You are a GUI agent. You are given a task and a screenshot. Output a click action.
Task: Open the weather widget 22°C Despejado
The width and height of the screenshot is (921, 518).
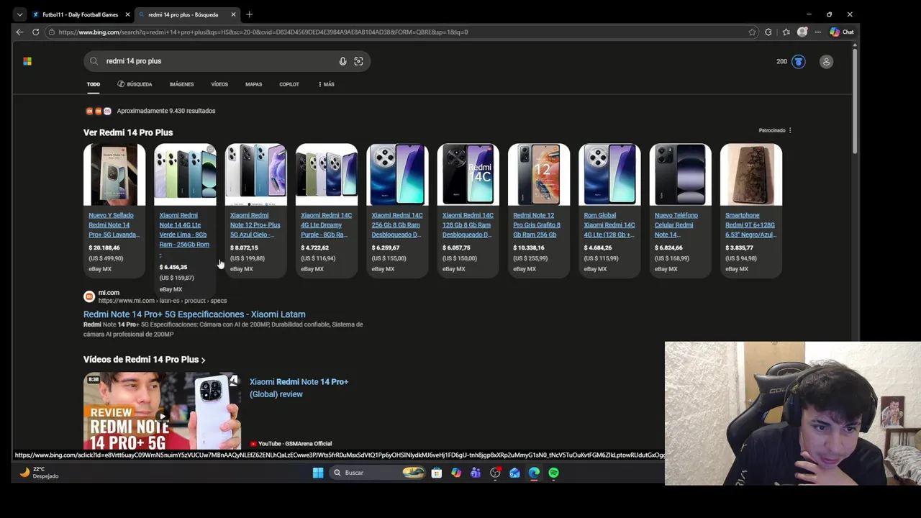pyautogui.click(x=40, y=473)
